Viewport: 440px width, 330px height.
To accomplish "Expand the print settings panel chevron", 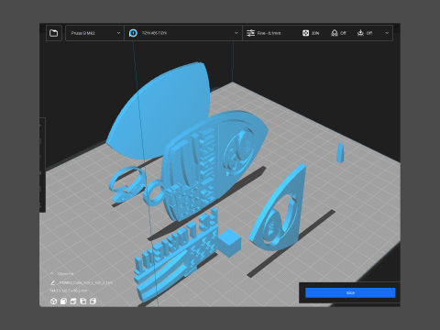I will pos(387,33).
